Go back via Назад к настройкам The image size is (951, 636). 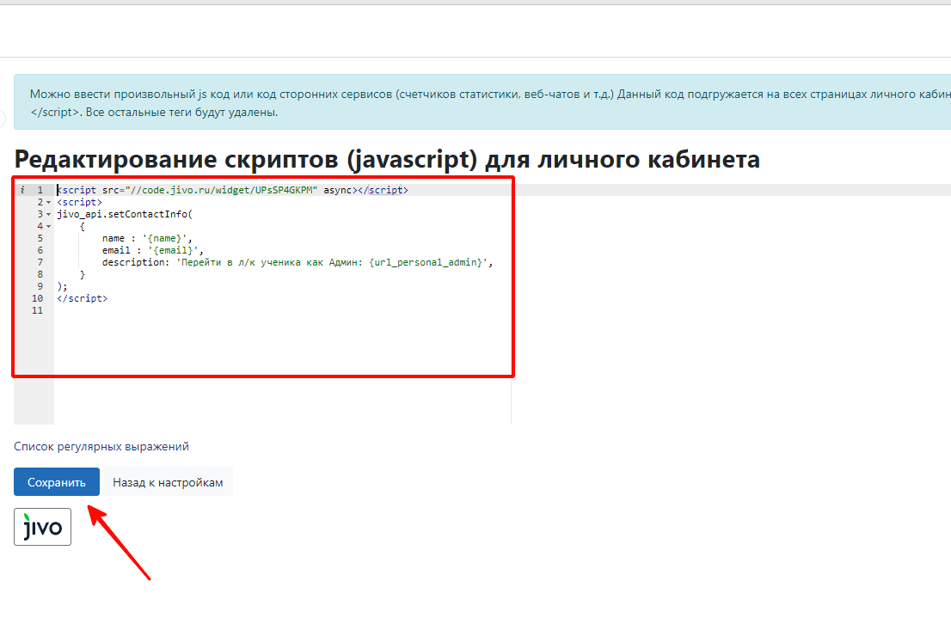click(x=168, y=482)
